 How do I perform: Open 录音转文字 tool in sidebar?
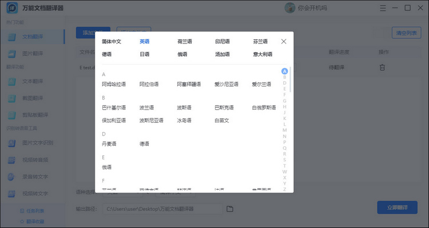point(33,177)
